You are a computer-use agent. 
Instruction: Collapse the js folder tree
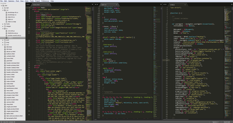[3, 29]
